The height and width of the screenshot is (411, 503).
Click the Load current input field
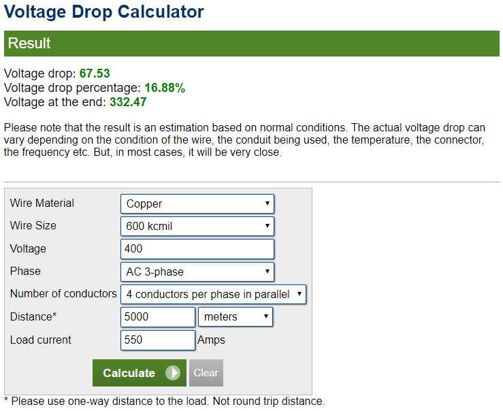tap(158, 340)
